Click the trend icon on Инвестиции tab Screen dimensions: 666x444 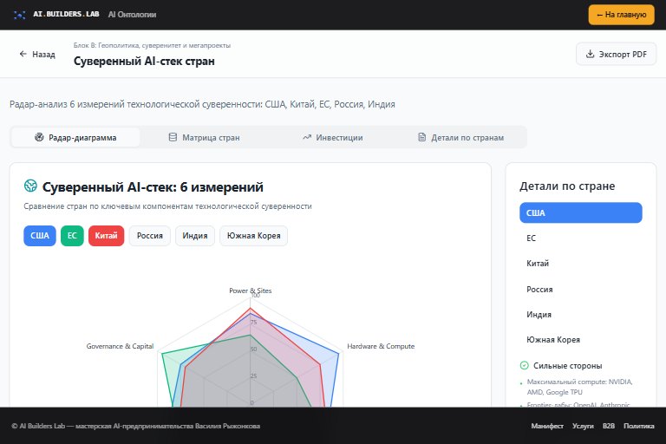[307, 137]
